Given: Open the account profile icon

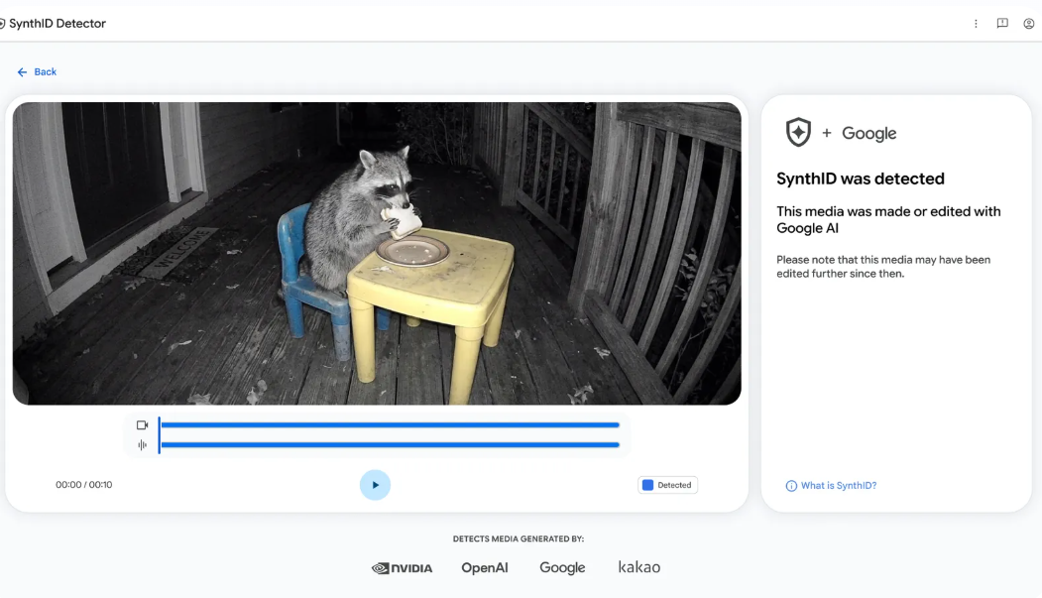Looking at the screenshot, I should 1029,23.
